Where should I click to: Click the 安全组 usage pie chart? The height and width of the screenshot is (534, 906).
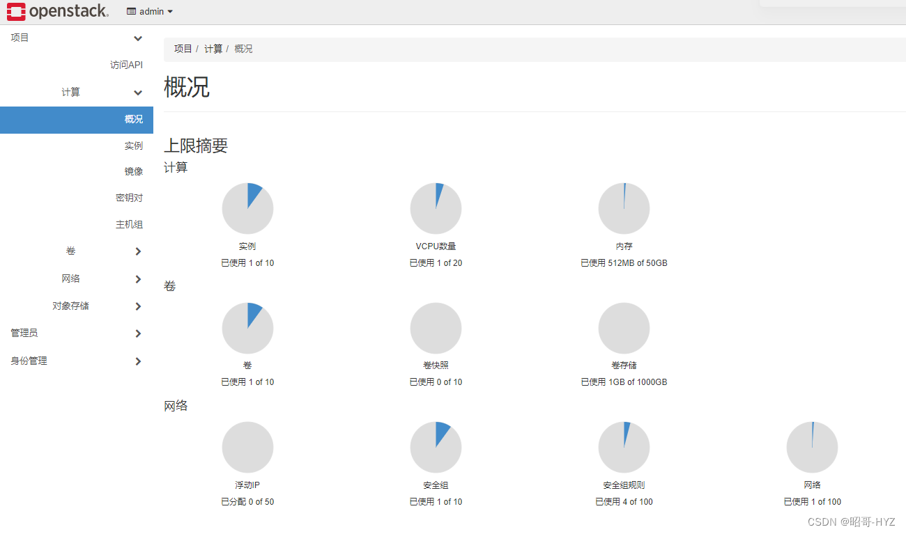click(x=436, y=447)
